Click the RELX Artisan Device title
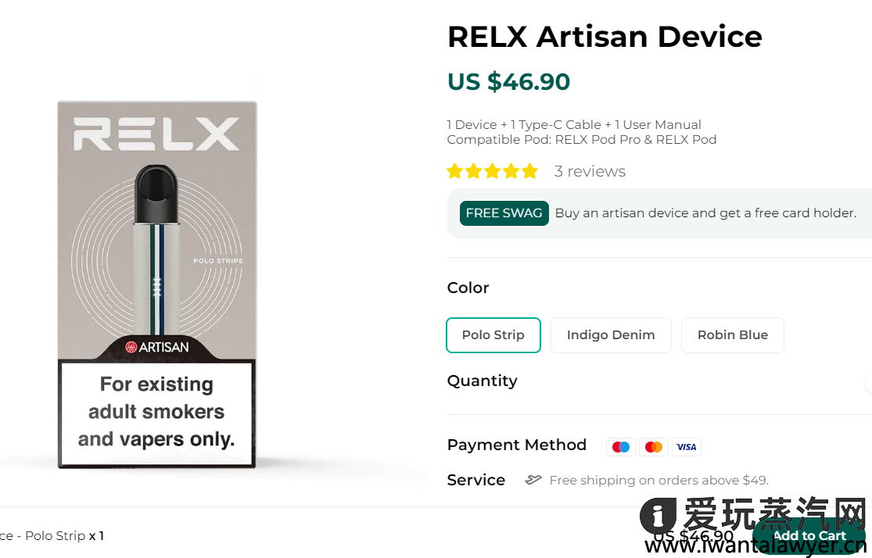 [x=605, y=37]
